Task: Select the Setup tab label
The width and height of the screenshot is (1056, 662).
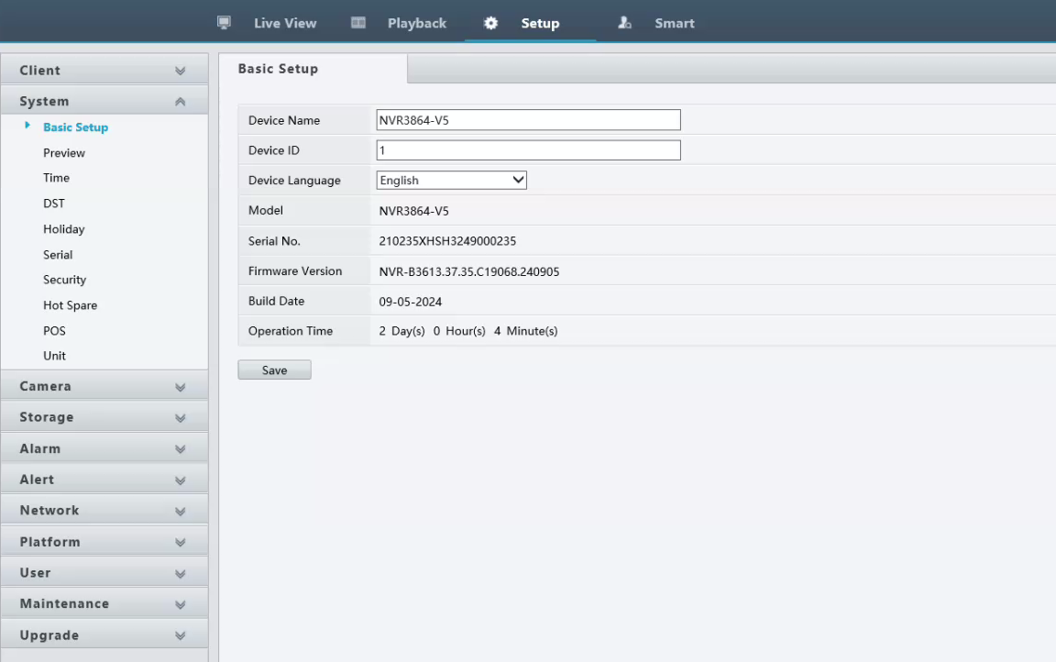Action: [x=540, y=23]
